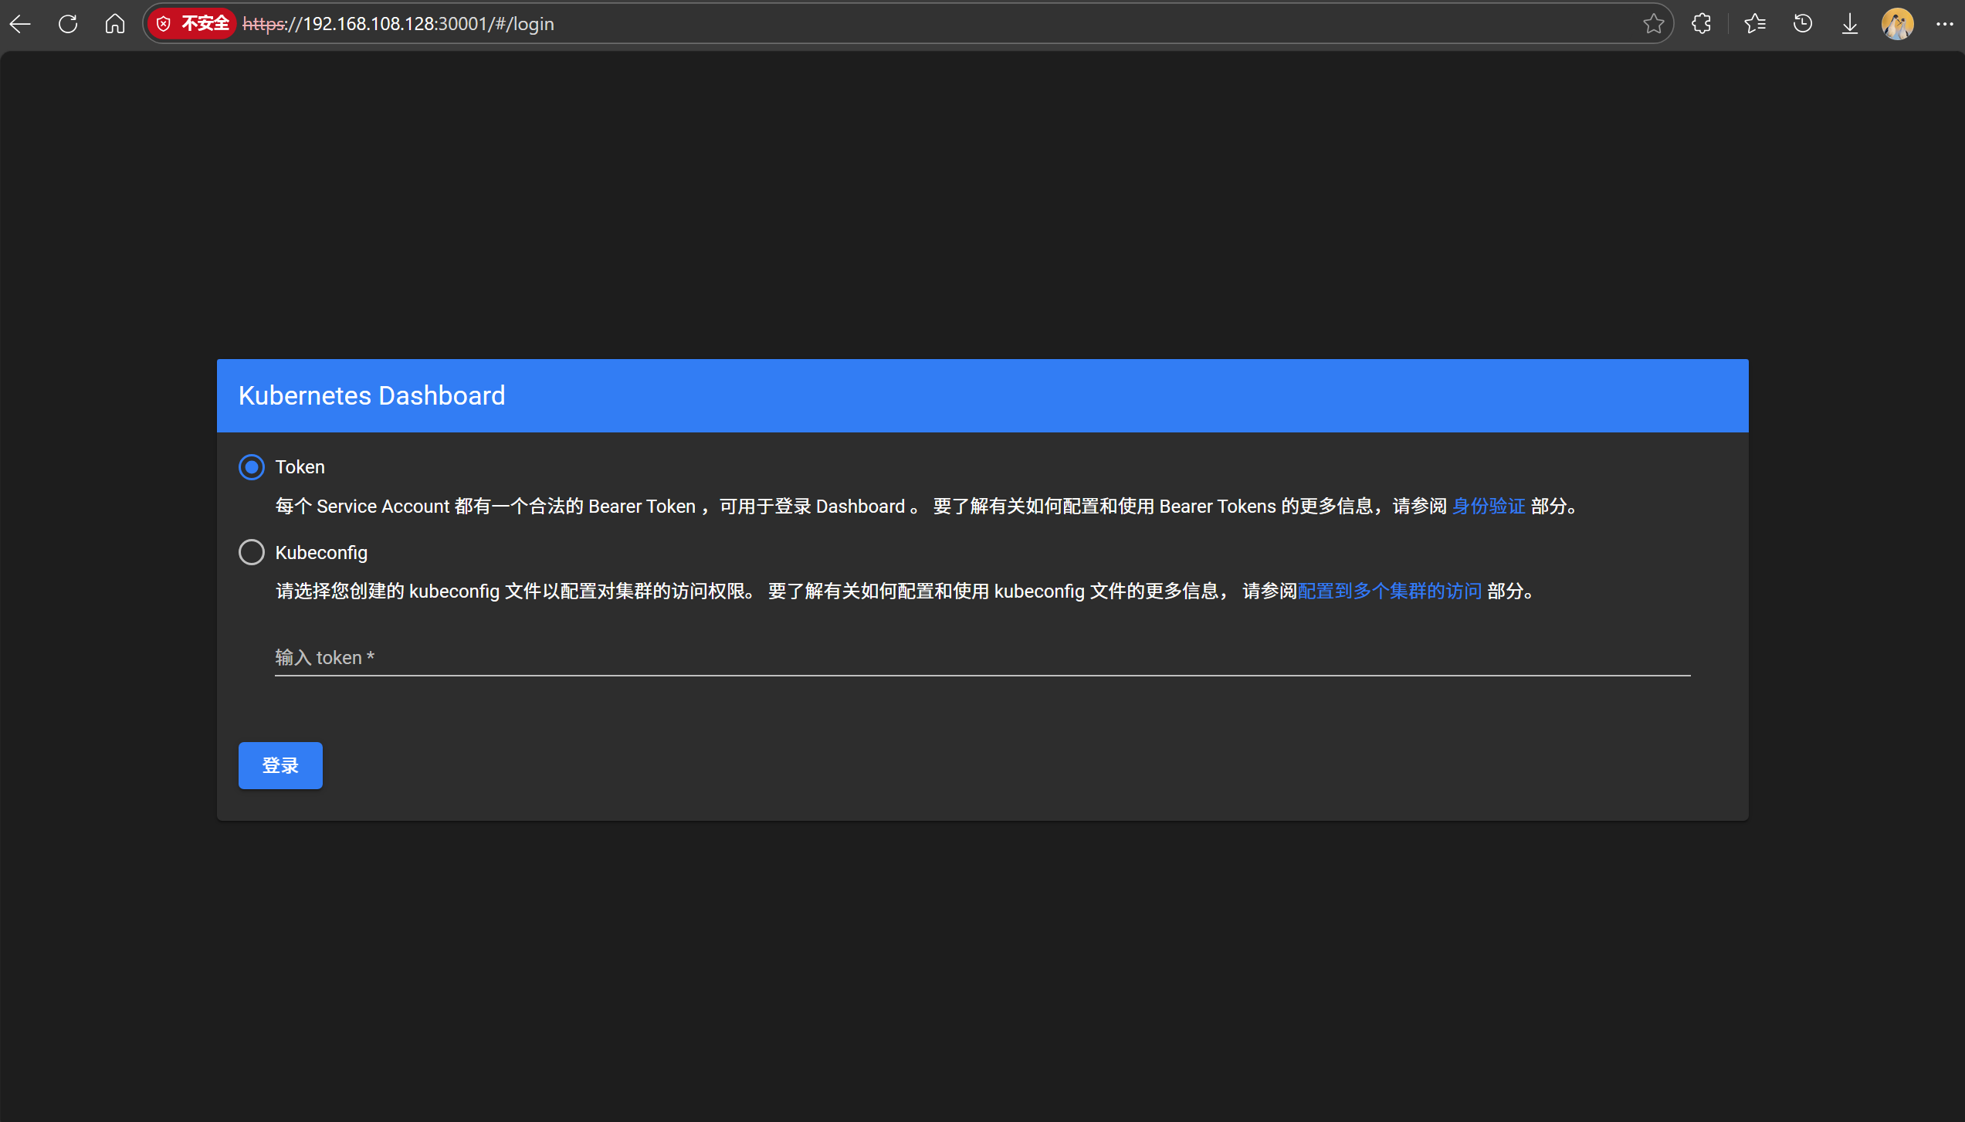Screen dimensions: 1965x1122
Task: Bookmark page with star icon
Action: coord(1653,24)
